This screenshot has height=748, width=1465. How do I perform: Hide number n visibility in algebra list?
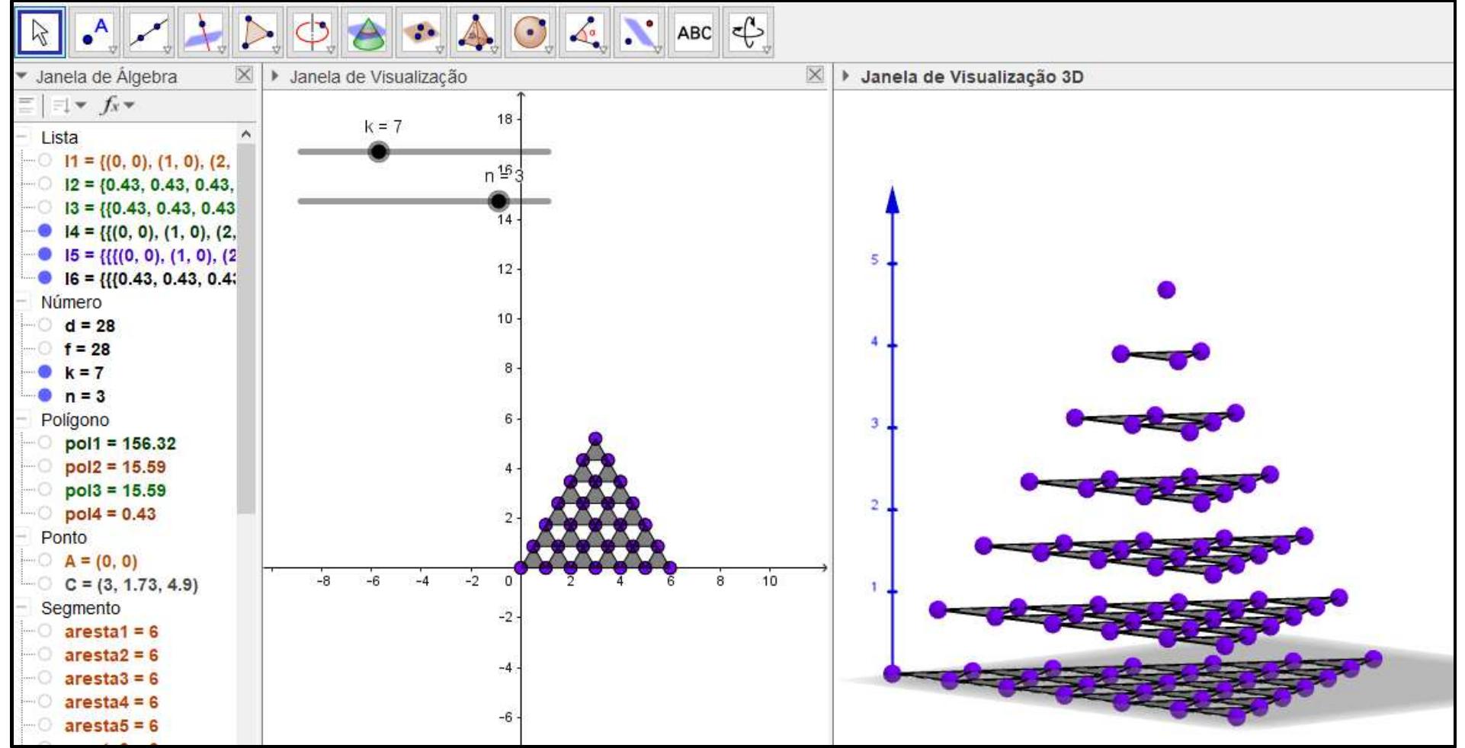pyautogui.click(x=45, y=395)
